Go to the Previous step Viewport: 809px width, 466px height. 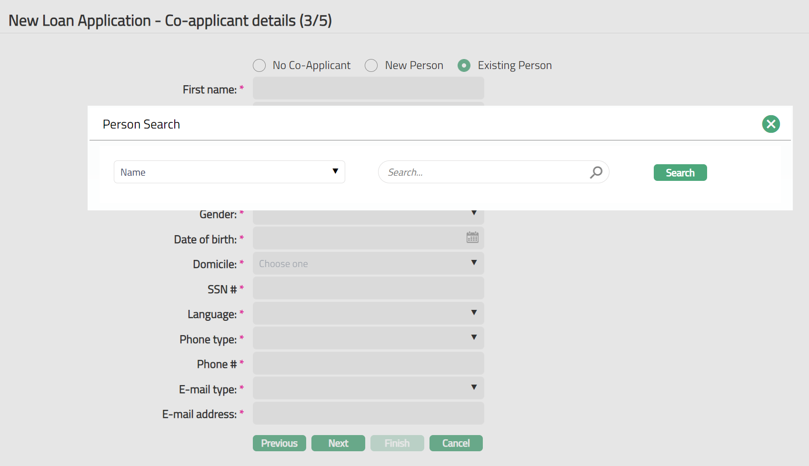279,443
